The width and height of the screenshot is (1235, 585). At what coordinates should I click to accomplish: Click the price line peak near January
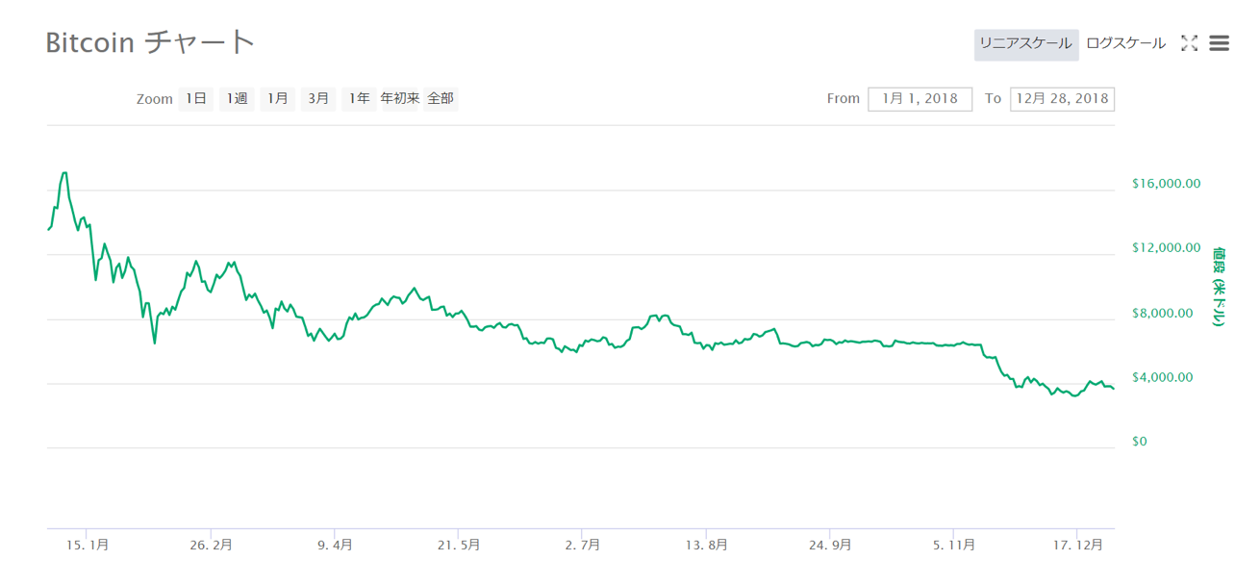pyautogui.click(x=64, y=173)
